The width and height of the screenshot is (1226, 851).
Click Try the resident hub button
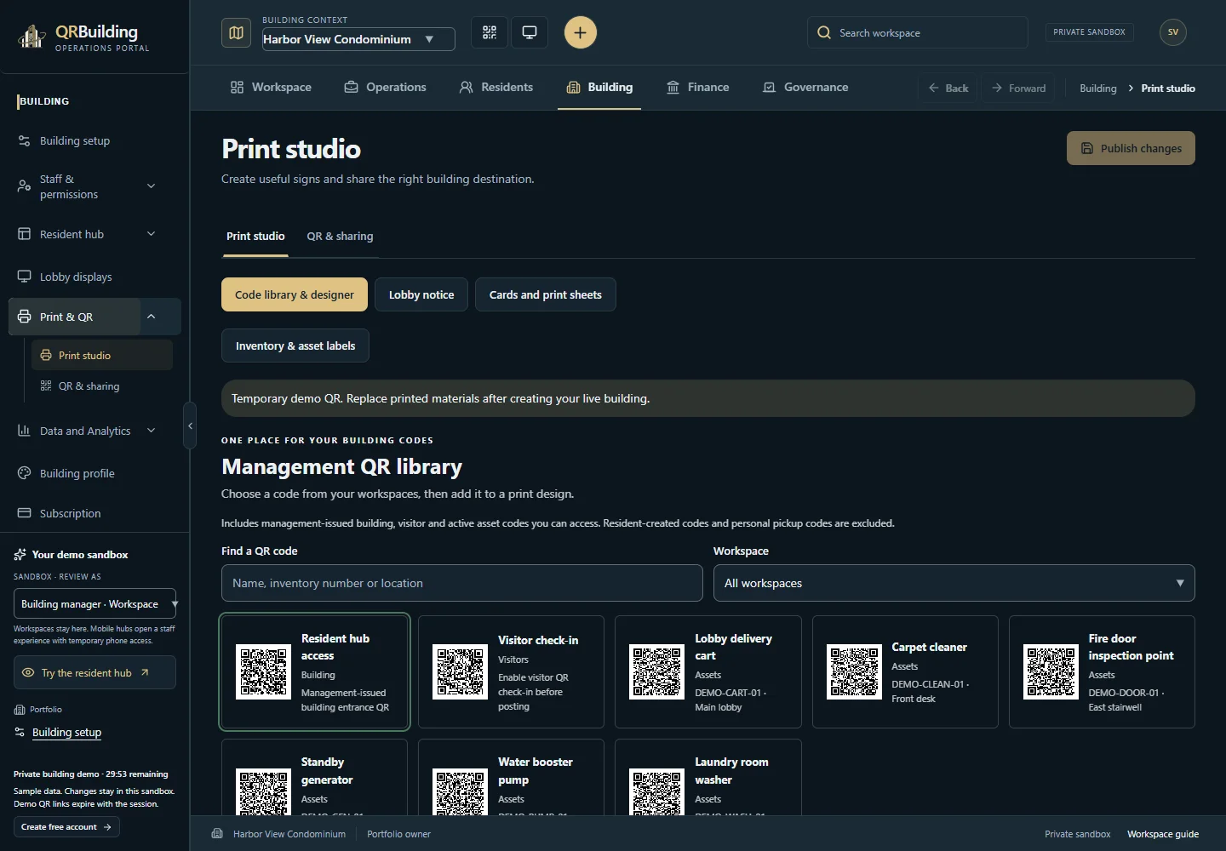pyautogui.click(x=95, y=673)
